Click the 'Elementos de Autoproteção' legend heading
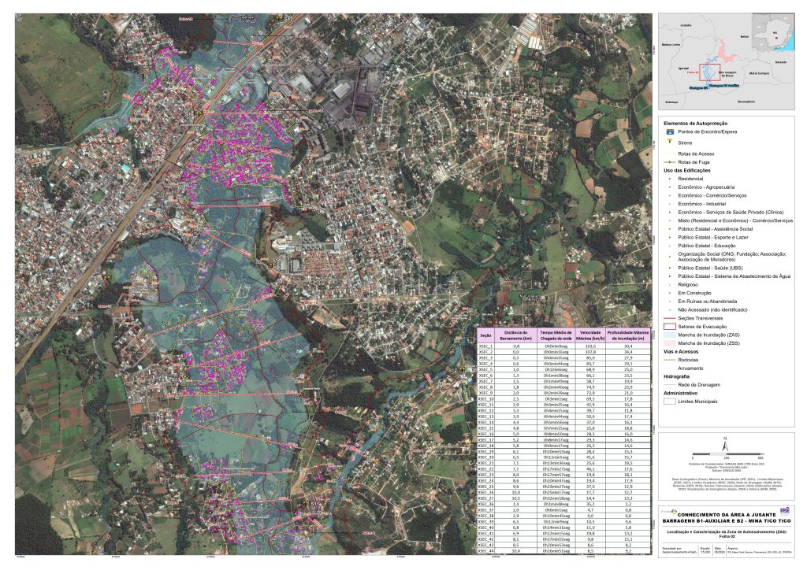 (x=695, y=124)
